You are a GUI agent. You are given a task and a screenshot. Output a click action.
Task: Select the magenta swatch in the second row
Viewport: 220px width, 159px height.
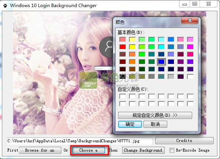[190, 47]
